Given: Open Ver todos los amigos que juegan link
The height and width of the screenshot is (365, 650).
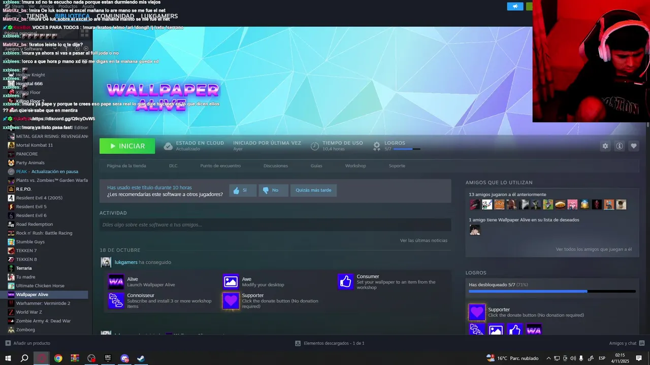Looking at the screenshot, I should pos(594,249).
